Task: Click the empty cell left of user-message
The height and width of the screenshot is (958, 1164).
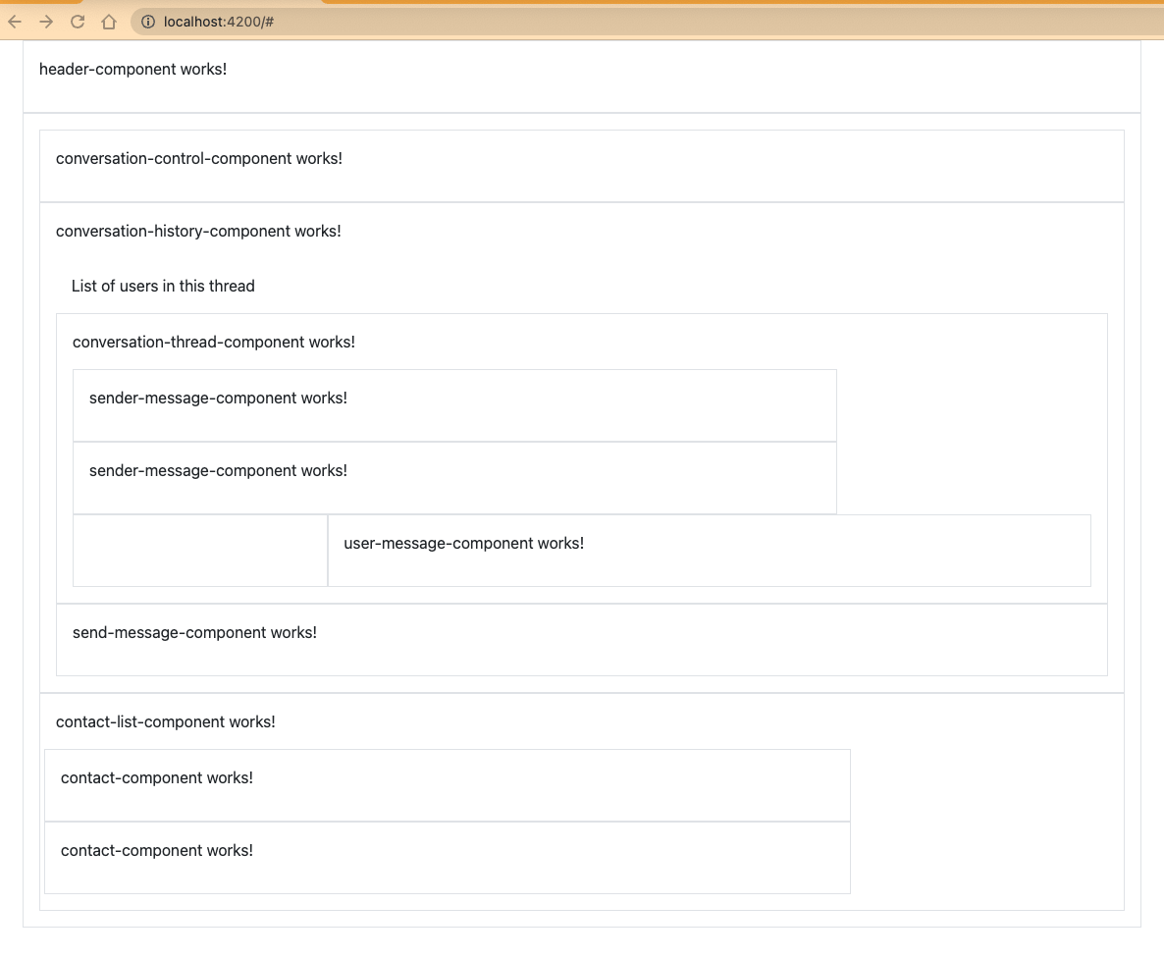Action: pyautogui.click(x=199, y=550)
